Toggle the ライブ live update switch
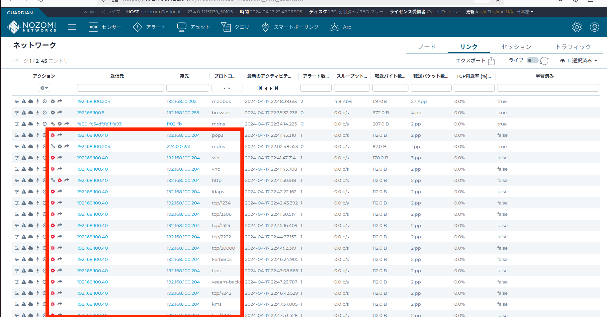 (x=532, y=60)
